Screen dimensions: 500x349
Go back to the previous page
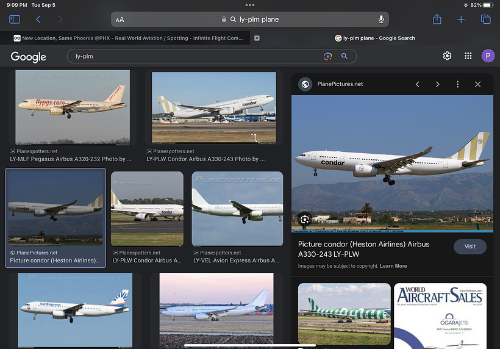pos(38,20)
